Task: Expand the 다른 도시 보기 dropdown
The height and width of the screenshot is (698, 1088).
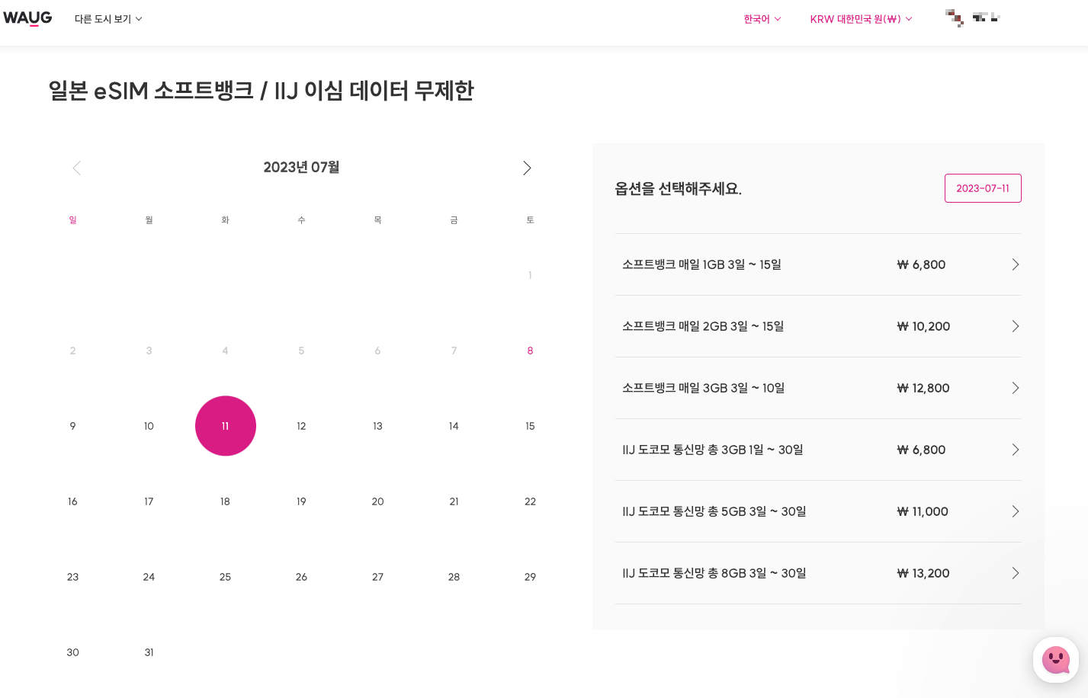Action: tap(108, 19)
